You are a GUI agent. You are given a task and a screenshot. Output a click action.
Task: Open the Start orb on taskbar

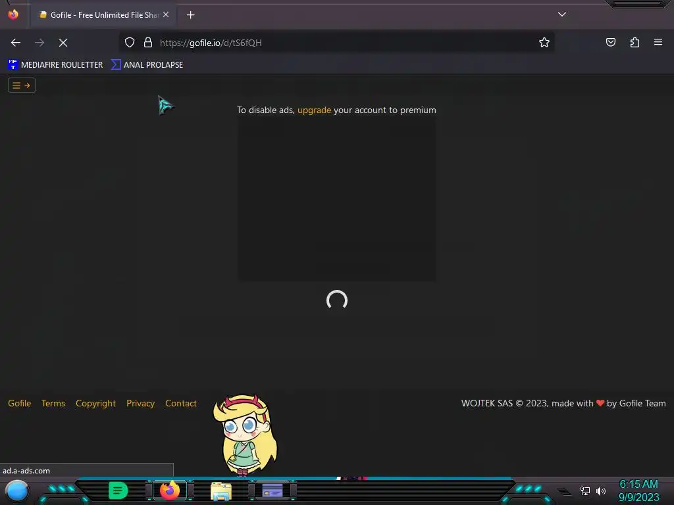tap(17, 491)
